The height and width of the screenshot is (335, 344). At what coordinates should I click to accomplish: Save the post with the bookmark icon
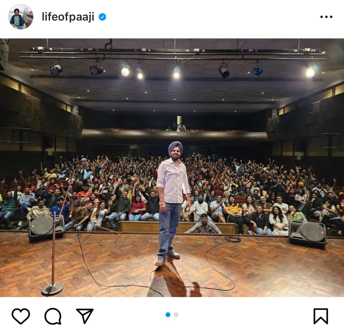(321, 316)
